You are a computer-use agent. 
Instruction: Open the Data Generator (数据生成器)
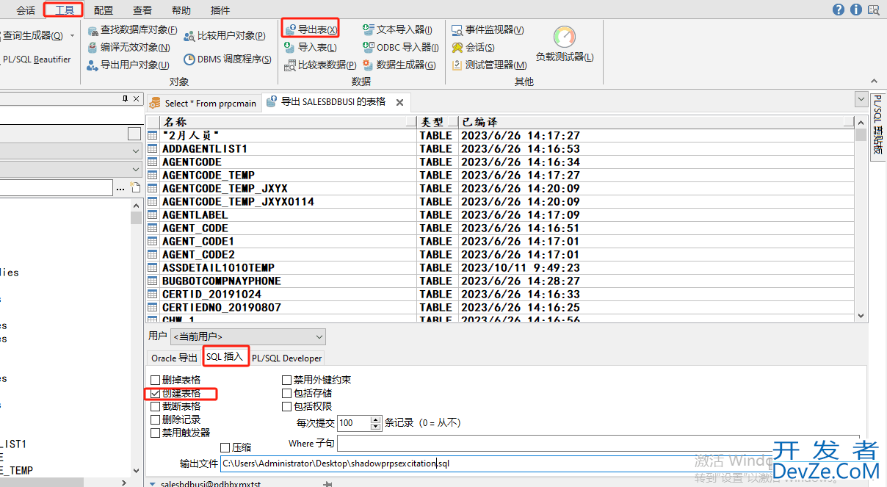(399, 65)
